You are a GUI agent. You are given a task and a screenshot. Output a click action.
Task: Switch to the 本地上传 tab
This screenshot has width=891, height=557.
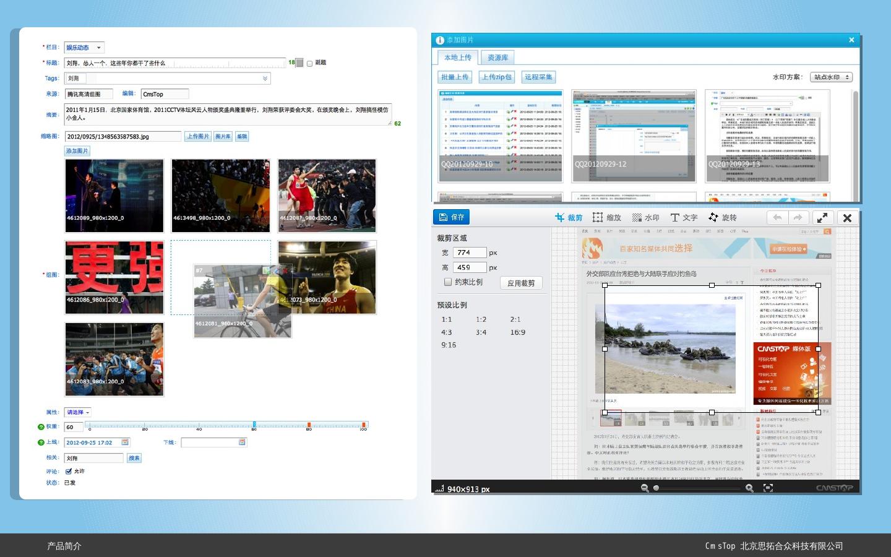point(457,58)
